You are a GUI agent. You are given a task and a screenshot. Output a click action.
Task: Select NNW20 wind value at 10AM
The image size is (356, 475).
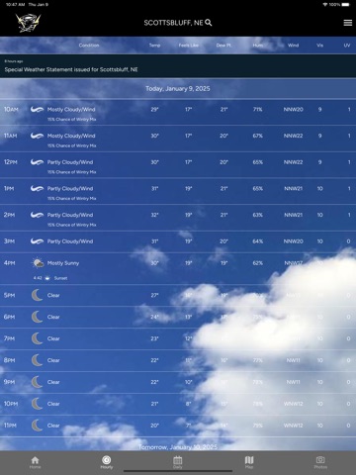coord(293,109)
